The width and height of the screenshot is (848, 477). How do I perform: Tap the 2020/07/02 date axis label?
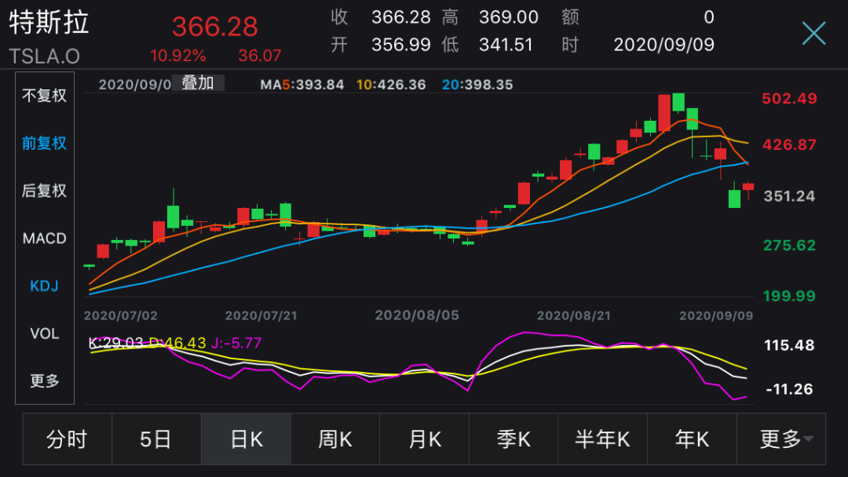click(121, 315)
